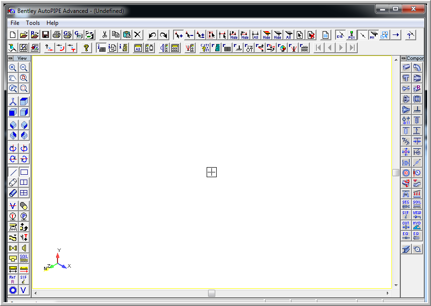Screen dimensions: 431x306
Task: Click the Zoom Out magnifier icon
Action: point(24,68)
